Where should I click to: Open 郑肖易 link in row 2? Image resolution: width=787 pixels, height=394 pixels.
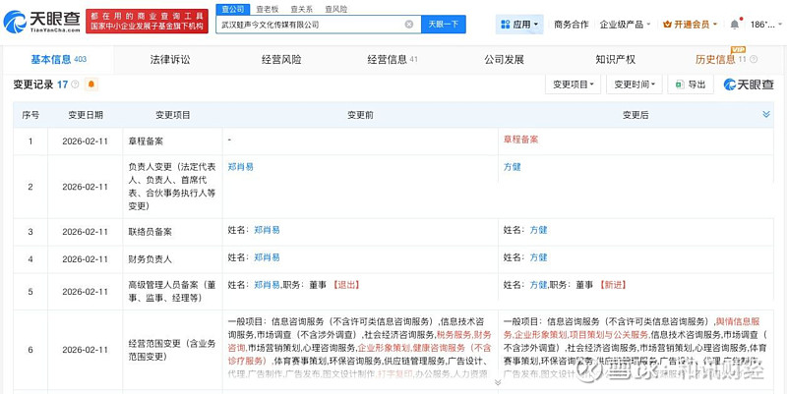tap(240, 167)
